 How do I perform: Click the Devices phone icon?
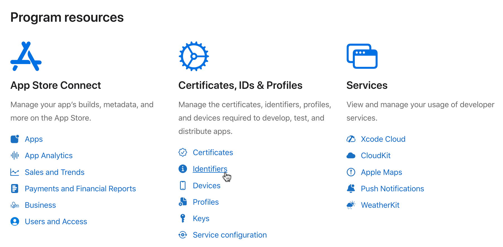[183, 185]
